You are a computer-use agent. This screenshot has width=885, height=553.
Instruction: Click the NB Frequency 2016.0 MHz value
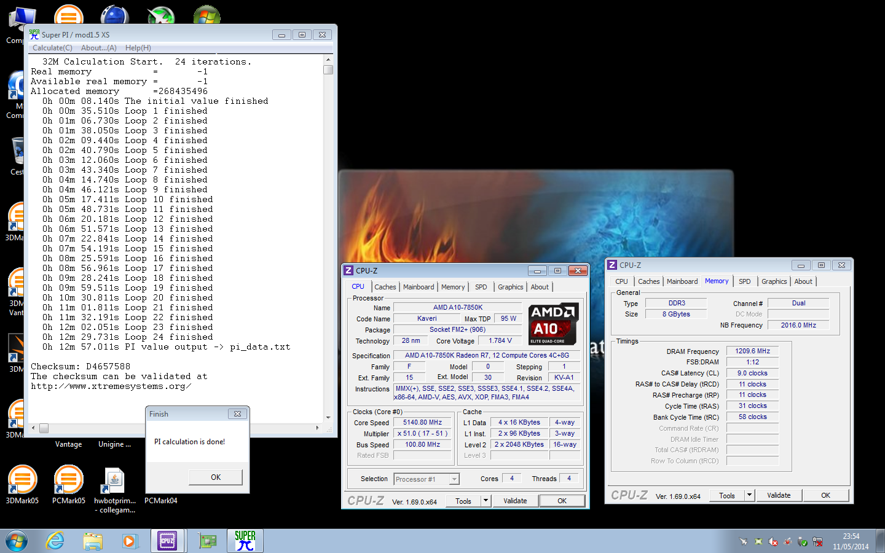[798, 325]
